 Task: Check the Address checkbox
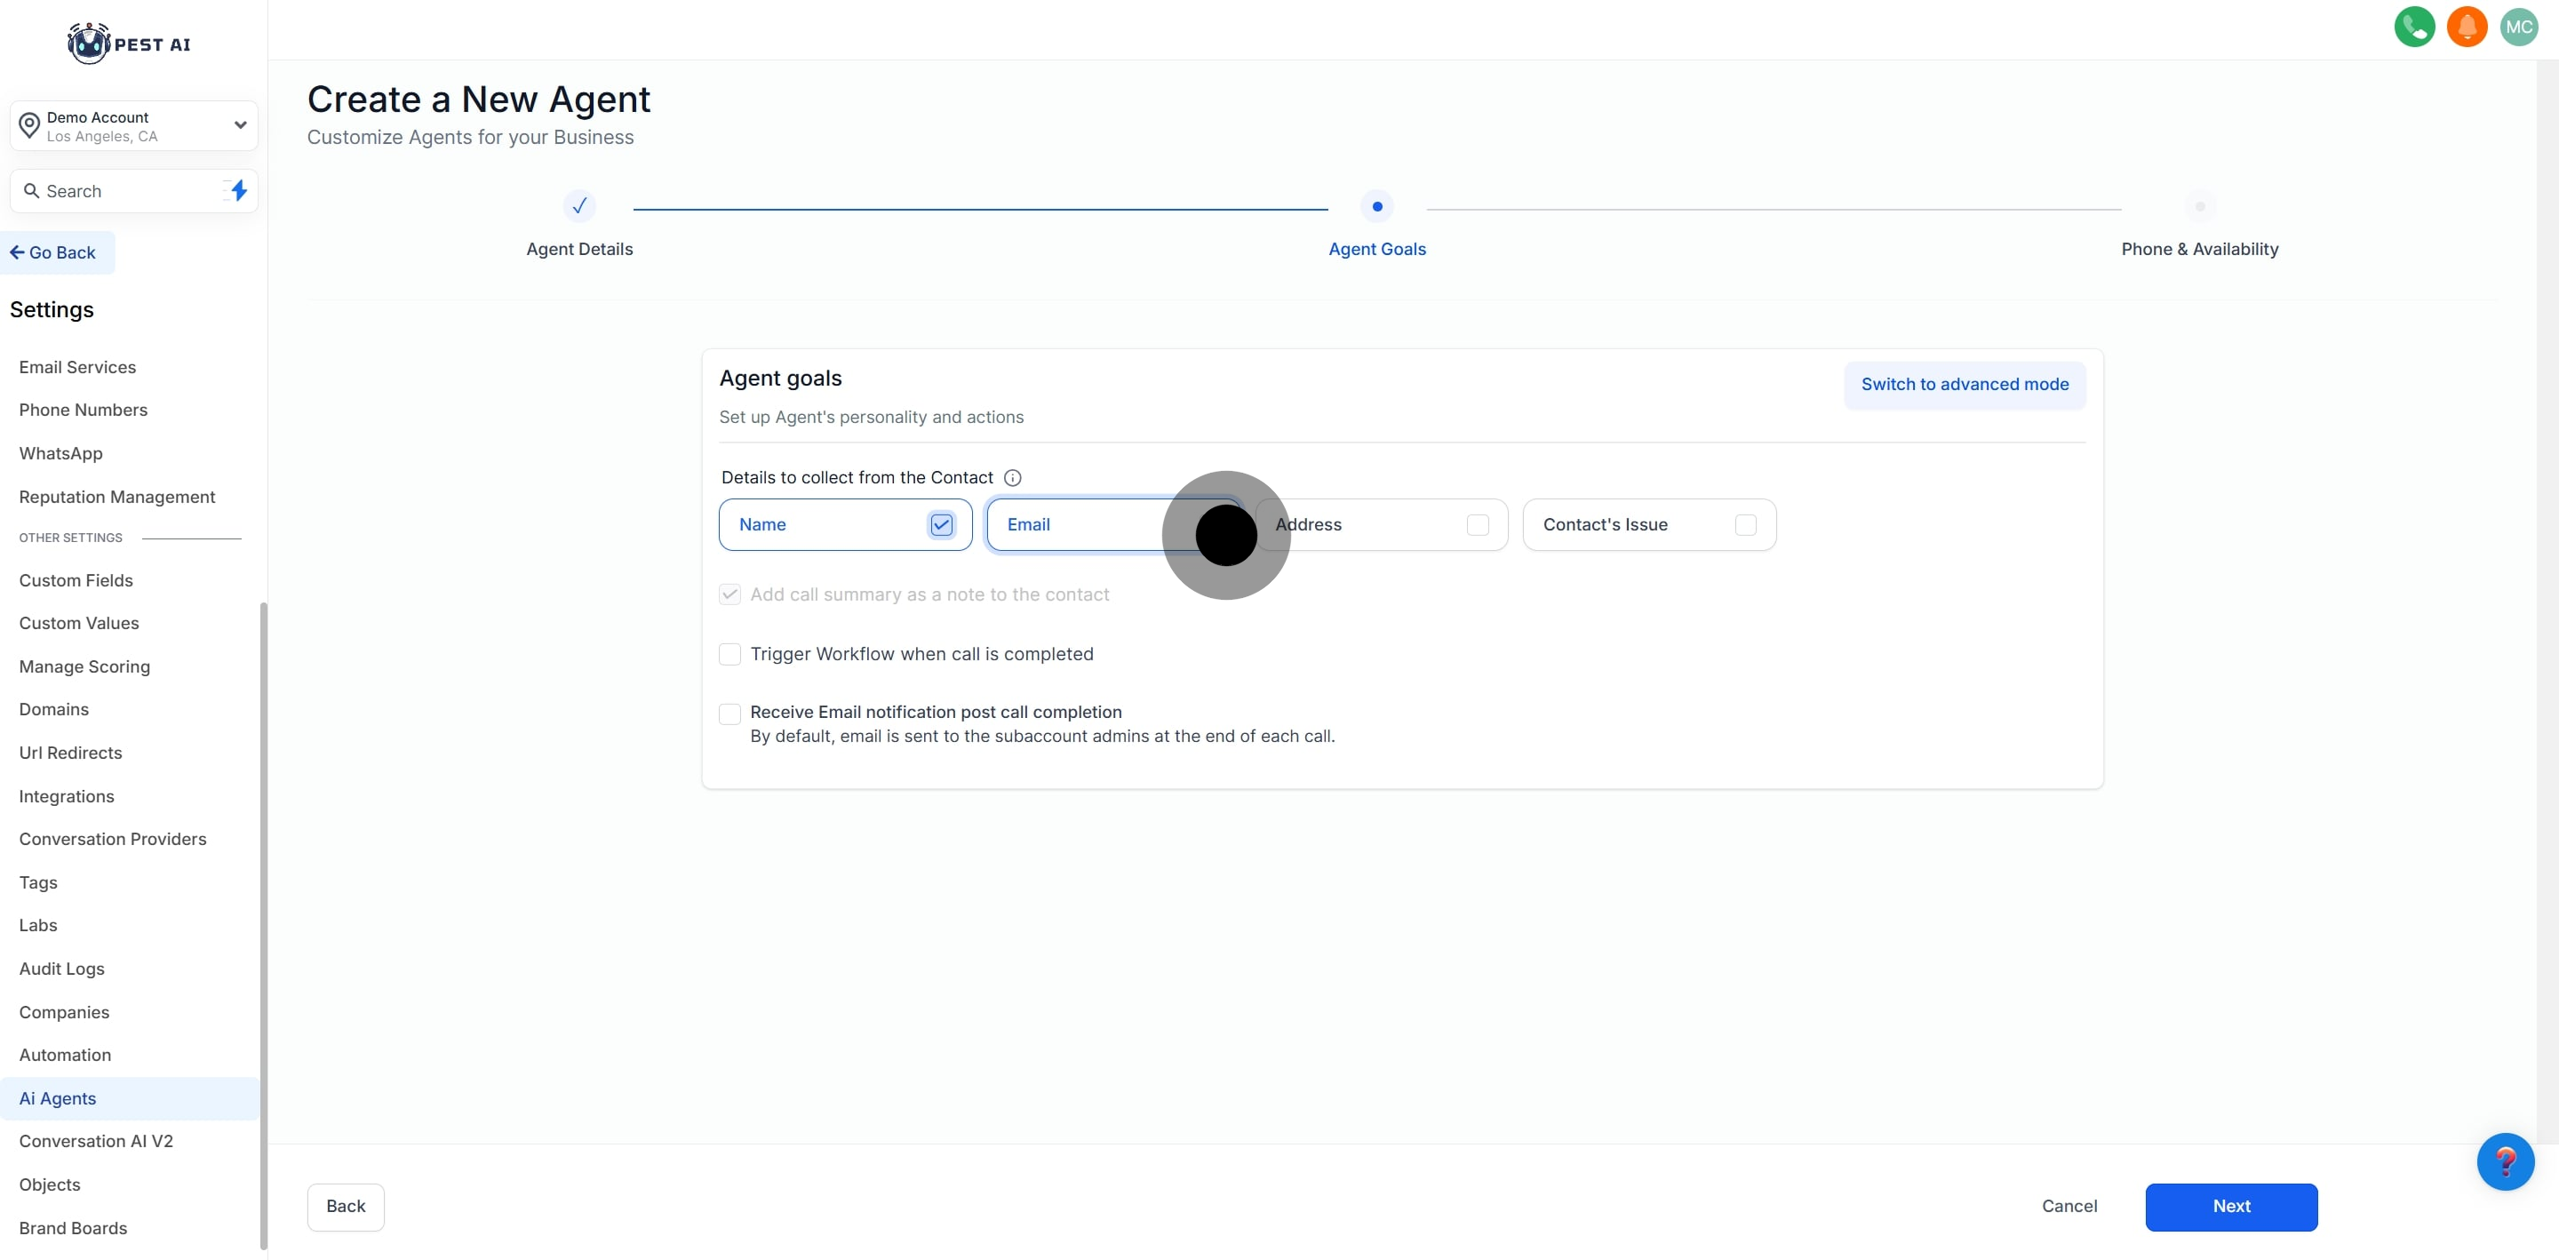pyautogui.click(x=1477, y=524)
